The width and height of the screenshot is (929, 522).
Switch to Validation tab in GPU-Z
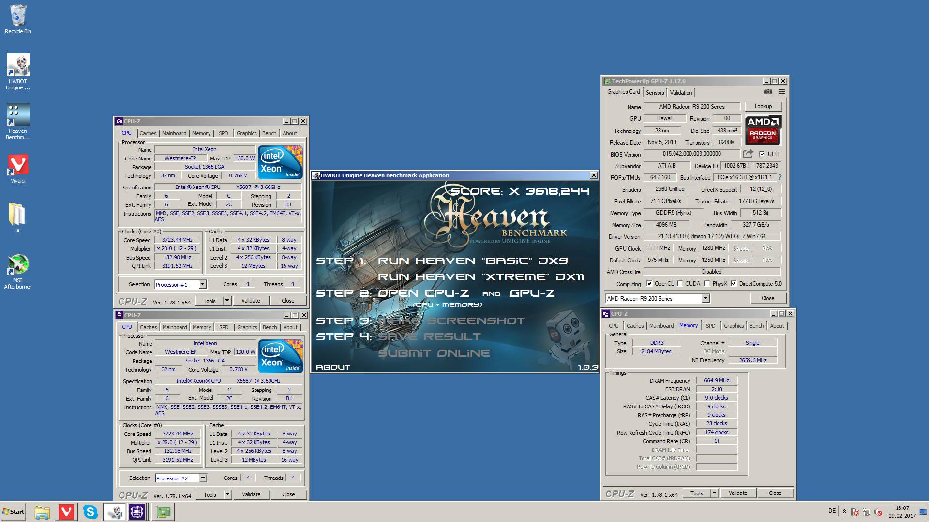tap(681, 93)
